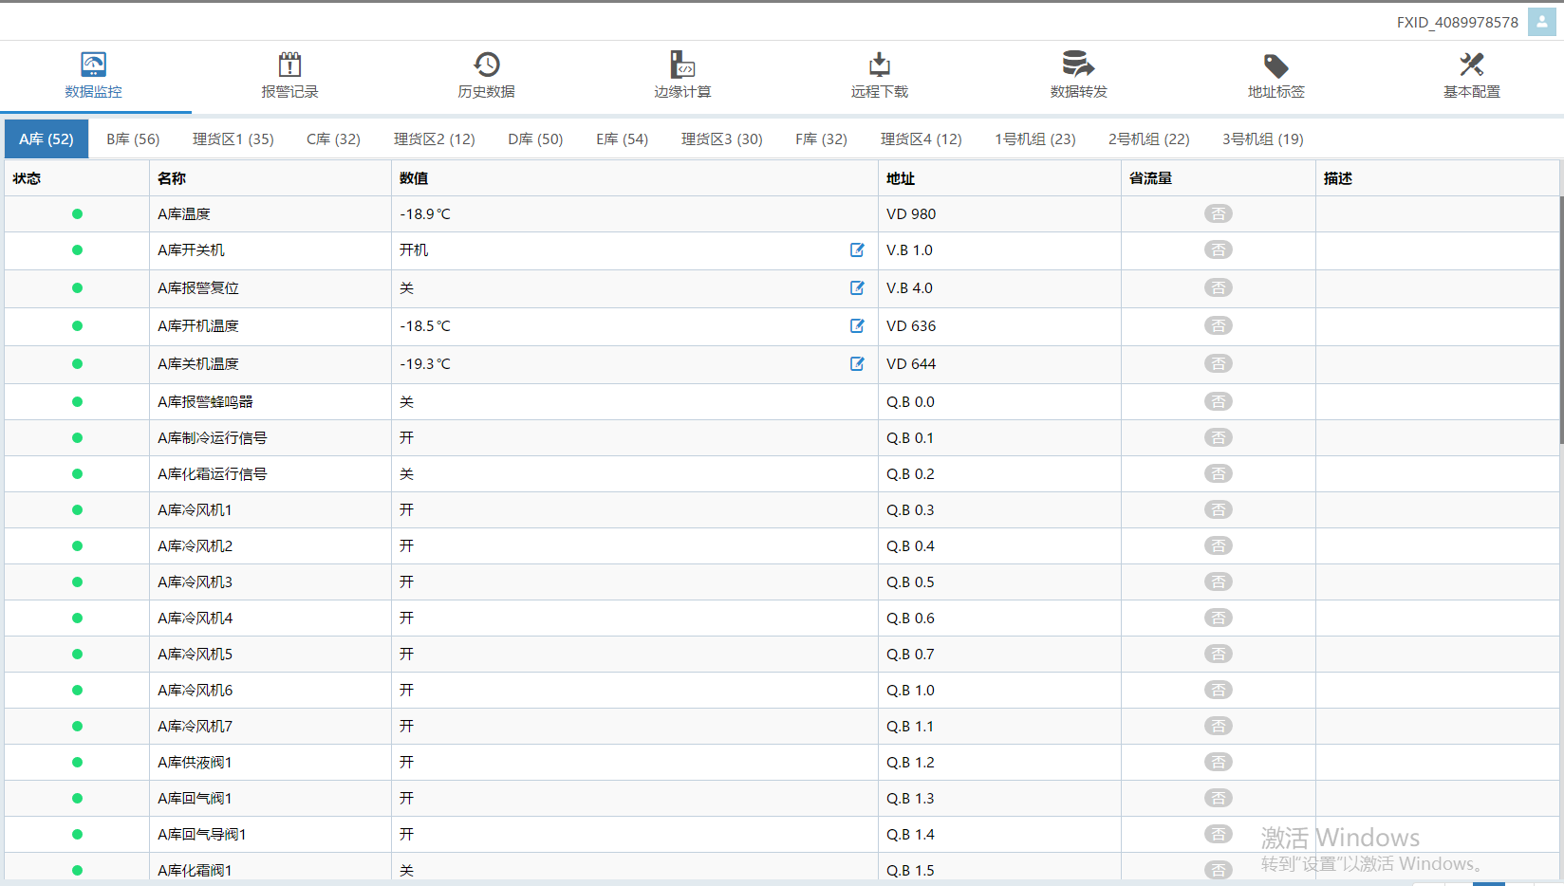
Task: Click edit icon in A库报警复位 row
Action: (x=857, y=288)
